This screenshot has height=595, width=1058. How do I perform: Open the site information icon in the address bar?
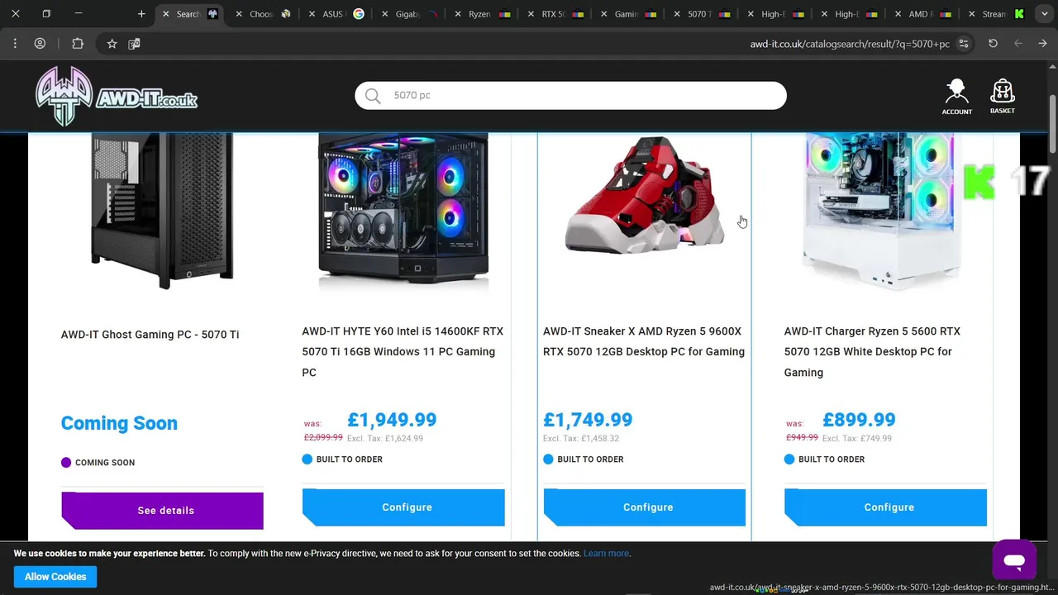(x=964, y=44)
